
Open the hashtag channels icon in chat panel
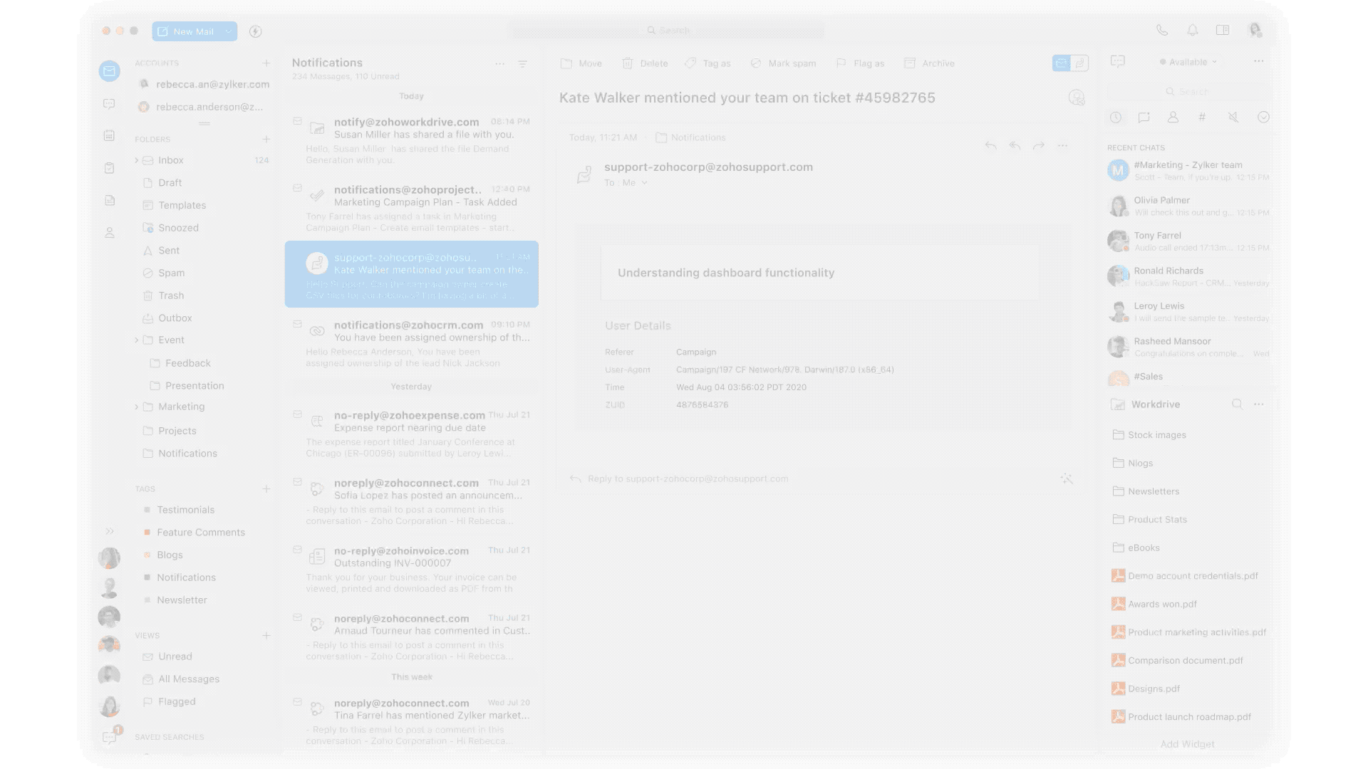(1202, 117)
